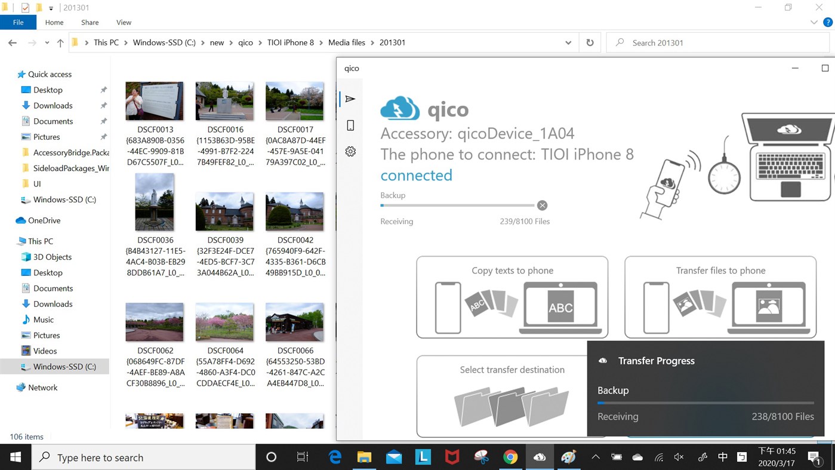835x470 pixels.
Task: Select the send/transfer pane in qico sidebar
Action: click(350, 99)
